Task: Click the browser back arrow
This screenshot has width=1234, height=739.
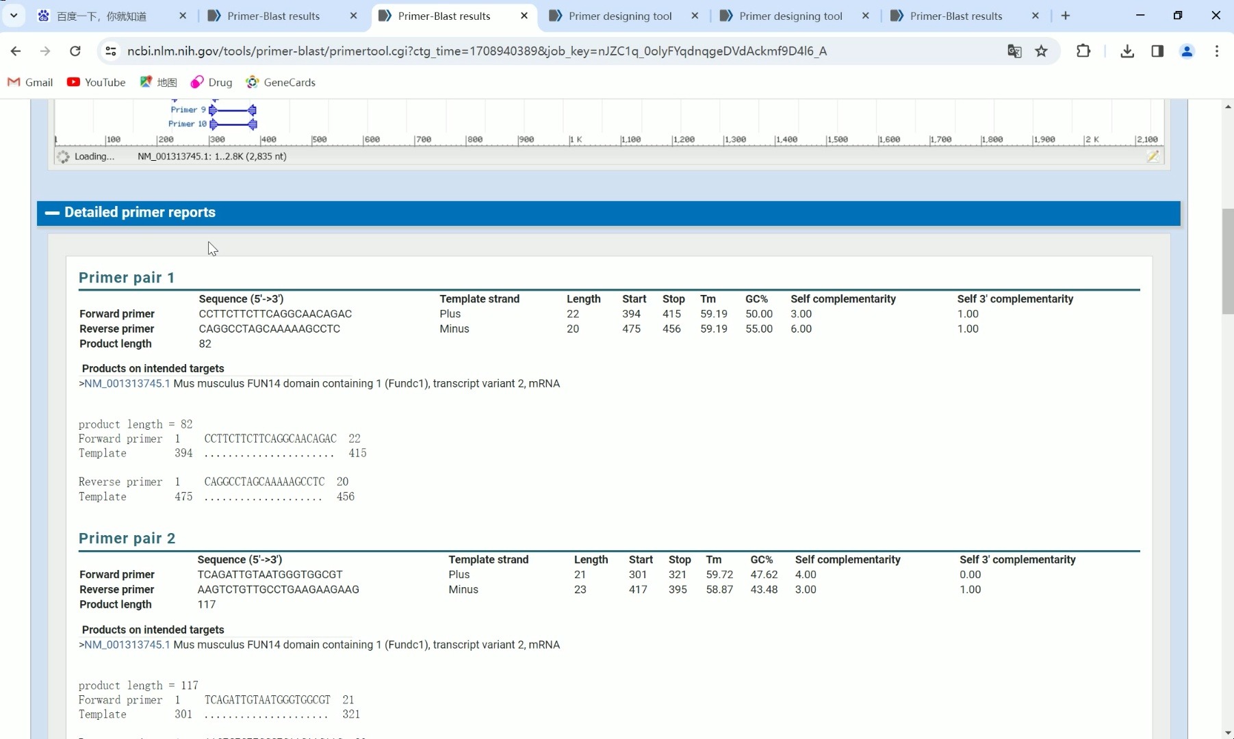Action: [x=16, y=51]
